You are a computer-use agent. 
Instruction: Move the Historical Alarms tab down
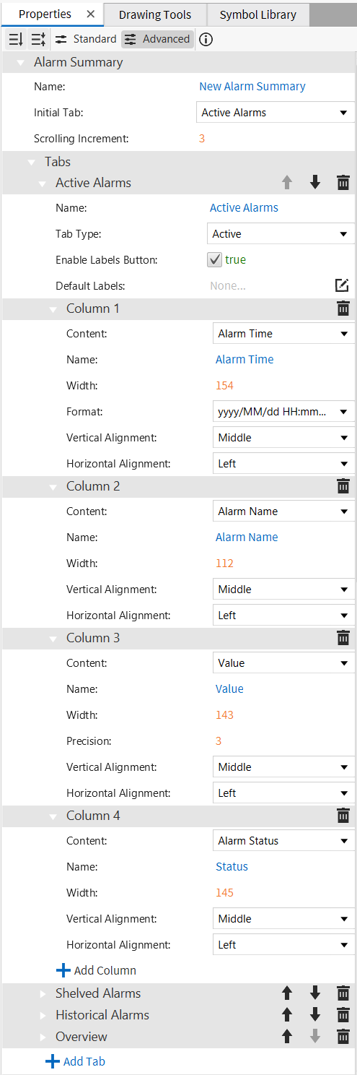[315, 1015]
